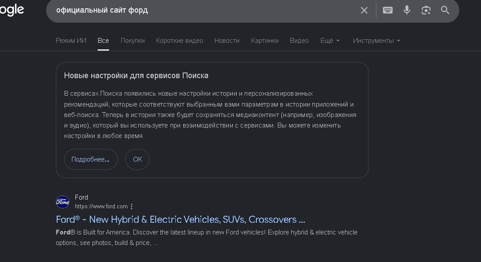Screen dimensions: 481x262
Task: Click the notice paragraph about search history settings
Action: 210,114
